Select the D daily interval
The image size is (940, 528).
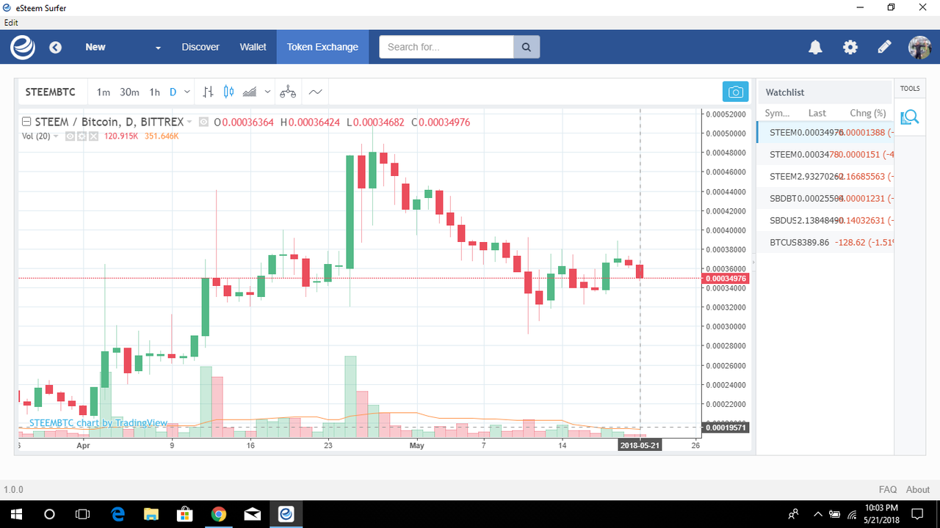[173, 92]
